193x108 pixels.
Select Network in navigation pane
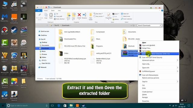42,67
